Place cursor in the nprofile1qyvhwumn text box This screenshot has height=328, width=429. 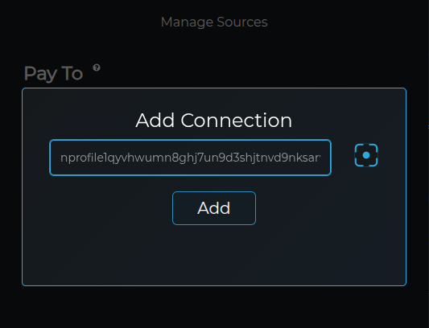(191, 158)
